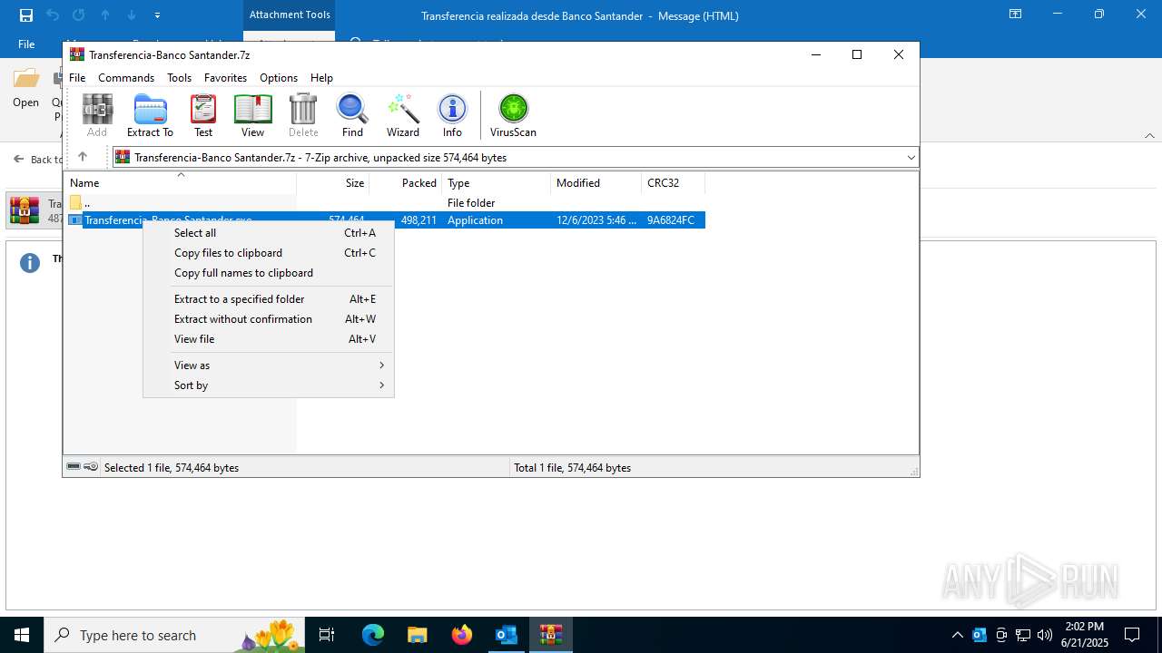Go up one folder level arrow
This screenshot has height=653, width=1162.
click(82, 157)
